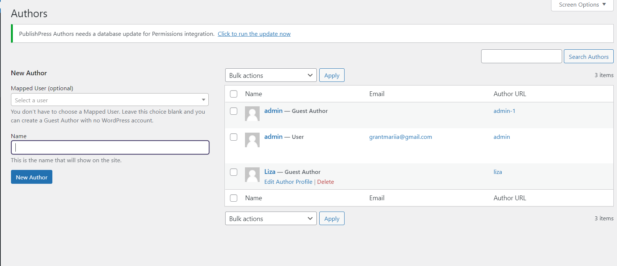Tick the checkbox for Liza author
617x266 pixels.
[234, 172]
